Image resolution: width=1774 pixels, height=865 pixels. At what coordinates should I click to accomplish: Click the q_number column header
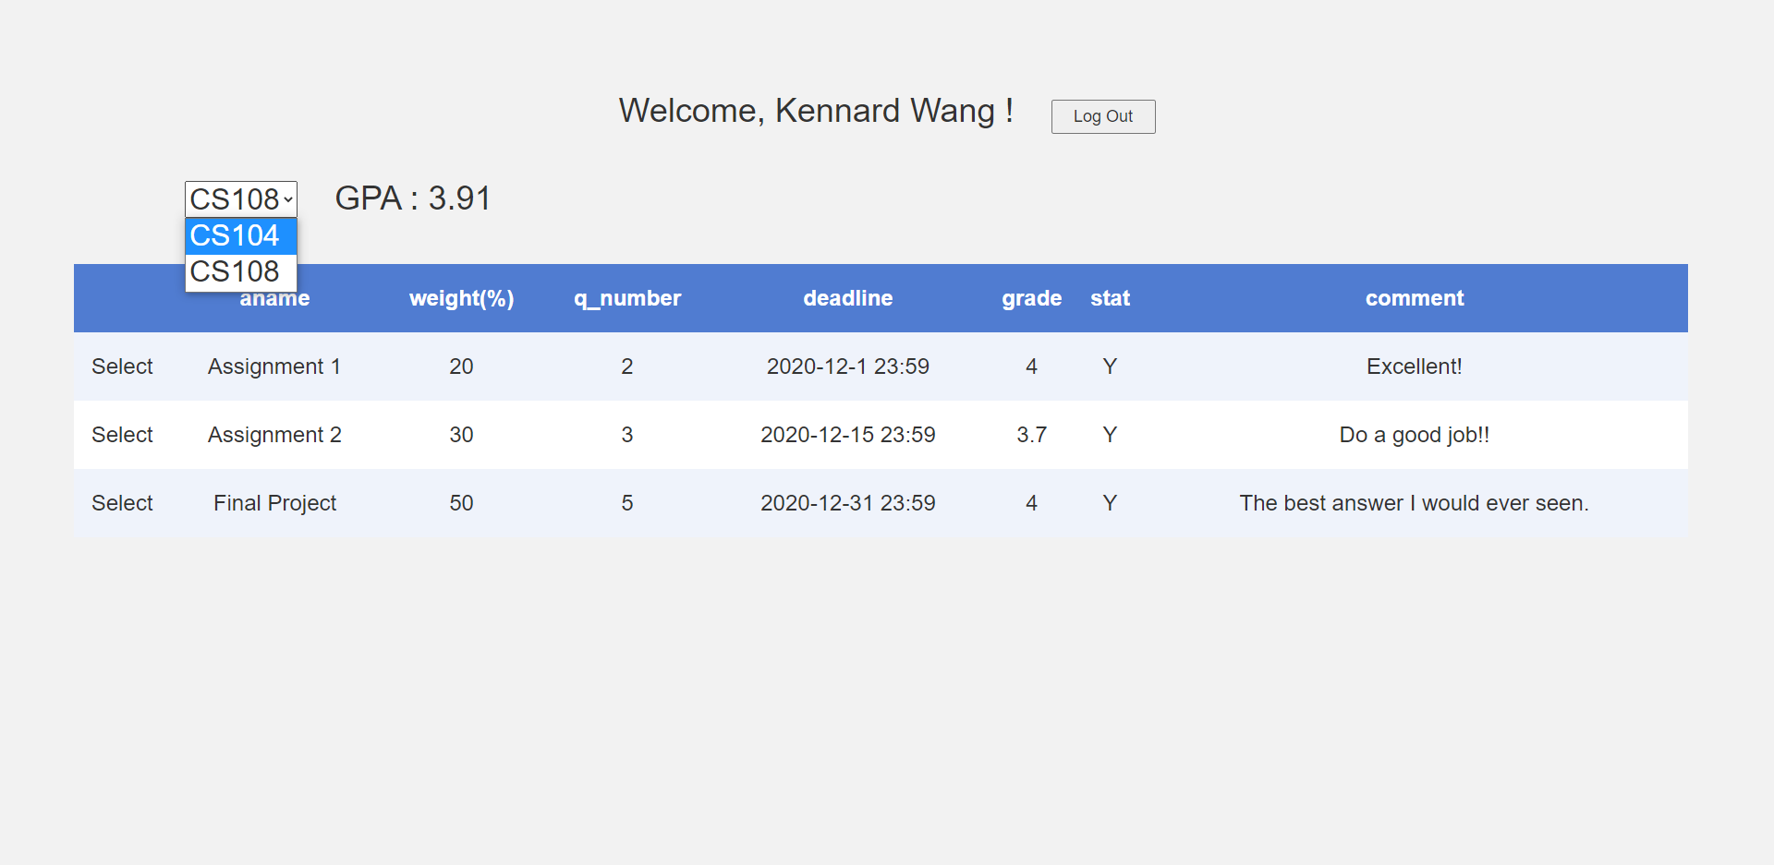point(626,298)
